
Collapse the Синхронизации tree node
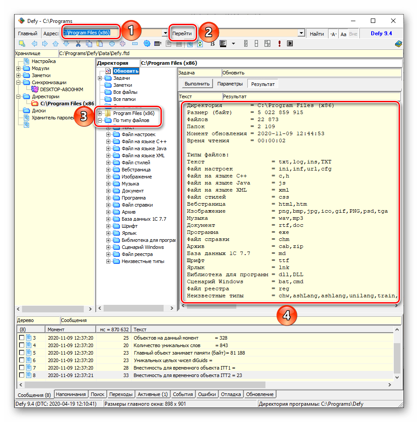(x=19, y=82)
